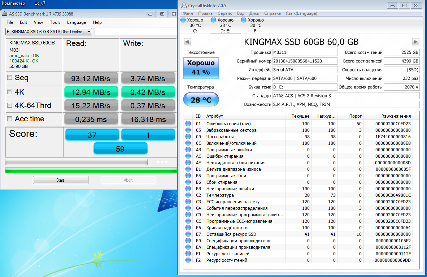
Task: Click the green benchmark progress bar
Action: [x=91, y=170]
